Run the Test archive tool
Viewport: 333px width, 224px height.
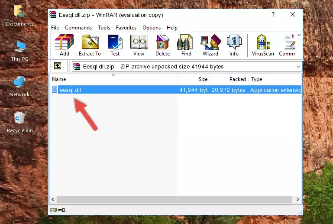pos(115,45)
